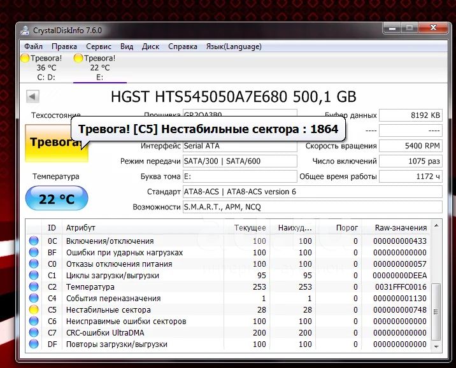Click raw value 000000000748
The height and width of the screenshot is (368, 456).
point(400,310)
